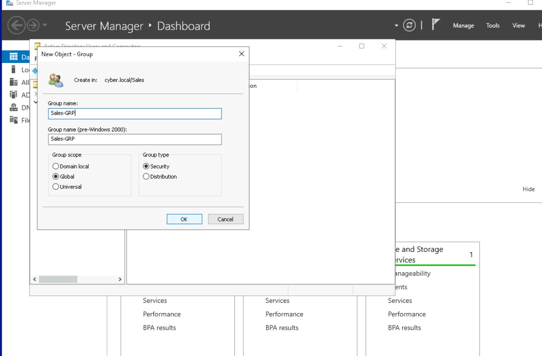The image size is (542, 356).
Task: Select the All Servers icon in the sidebar
Action: tap(14, 82)
